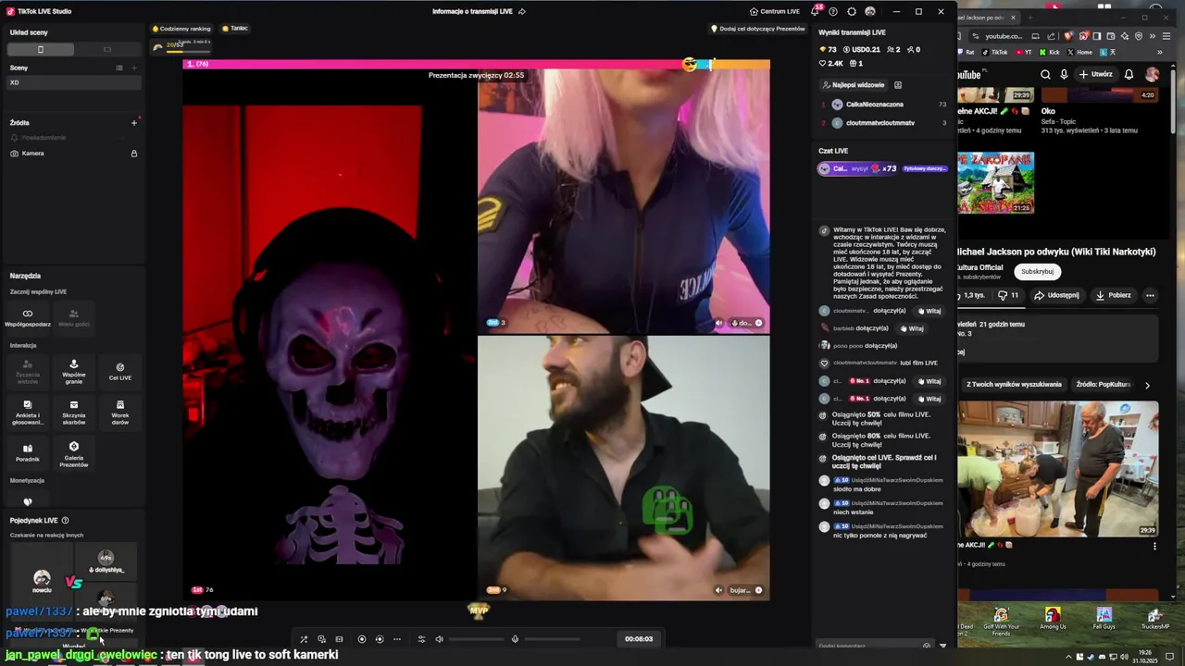
Task: Open Codzienny ranking tab
Action: 181,29
